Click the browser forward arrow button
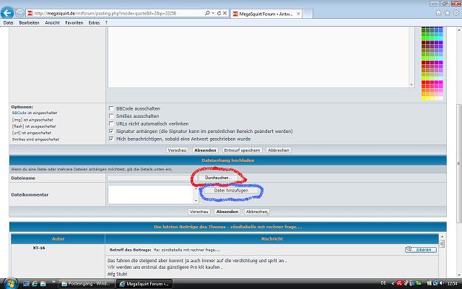Image resolution: width=462 pixels, height=289 pixels. tap(19, 13)
